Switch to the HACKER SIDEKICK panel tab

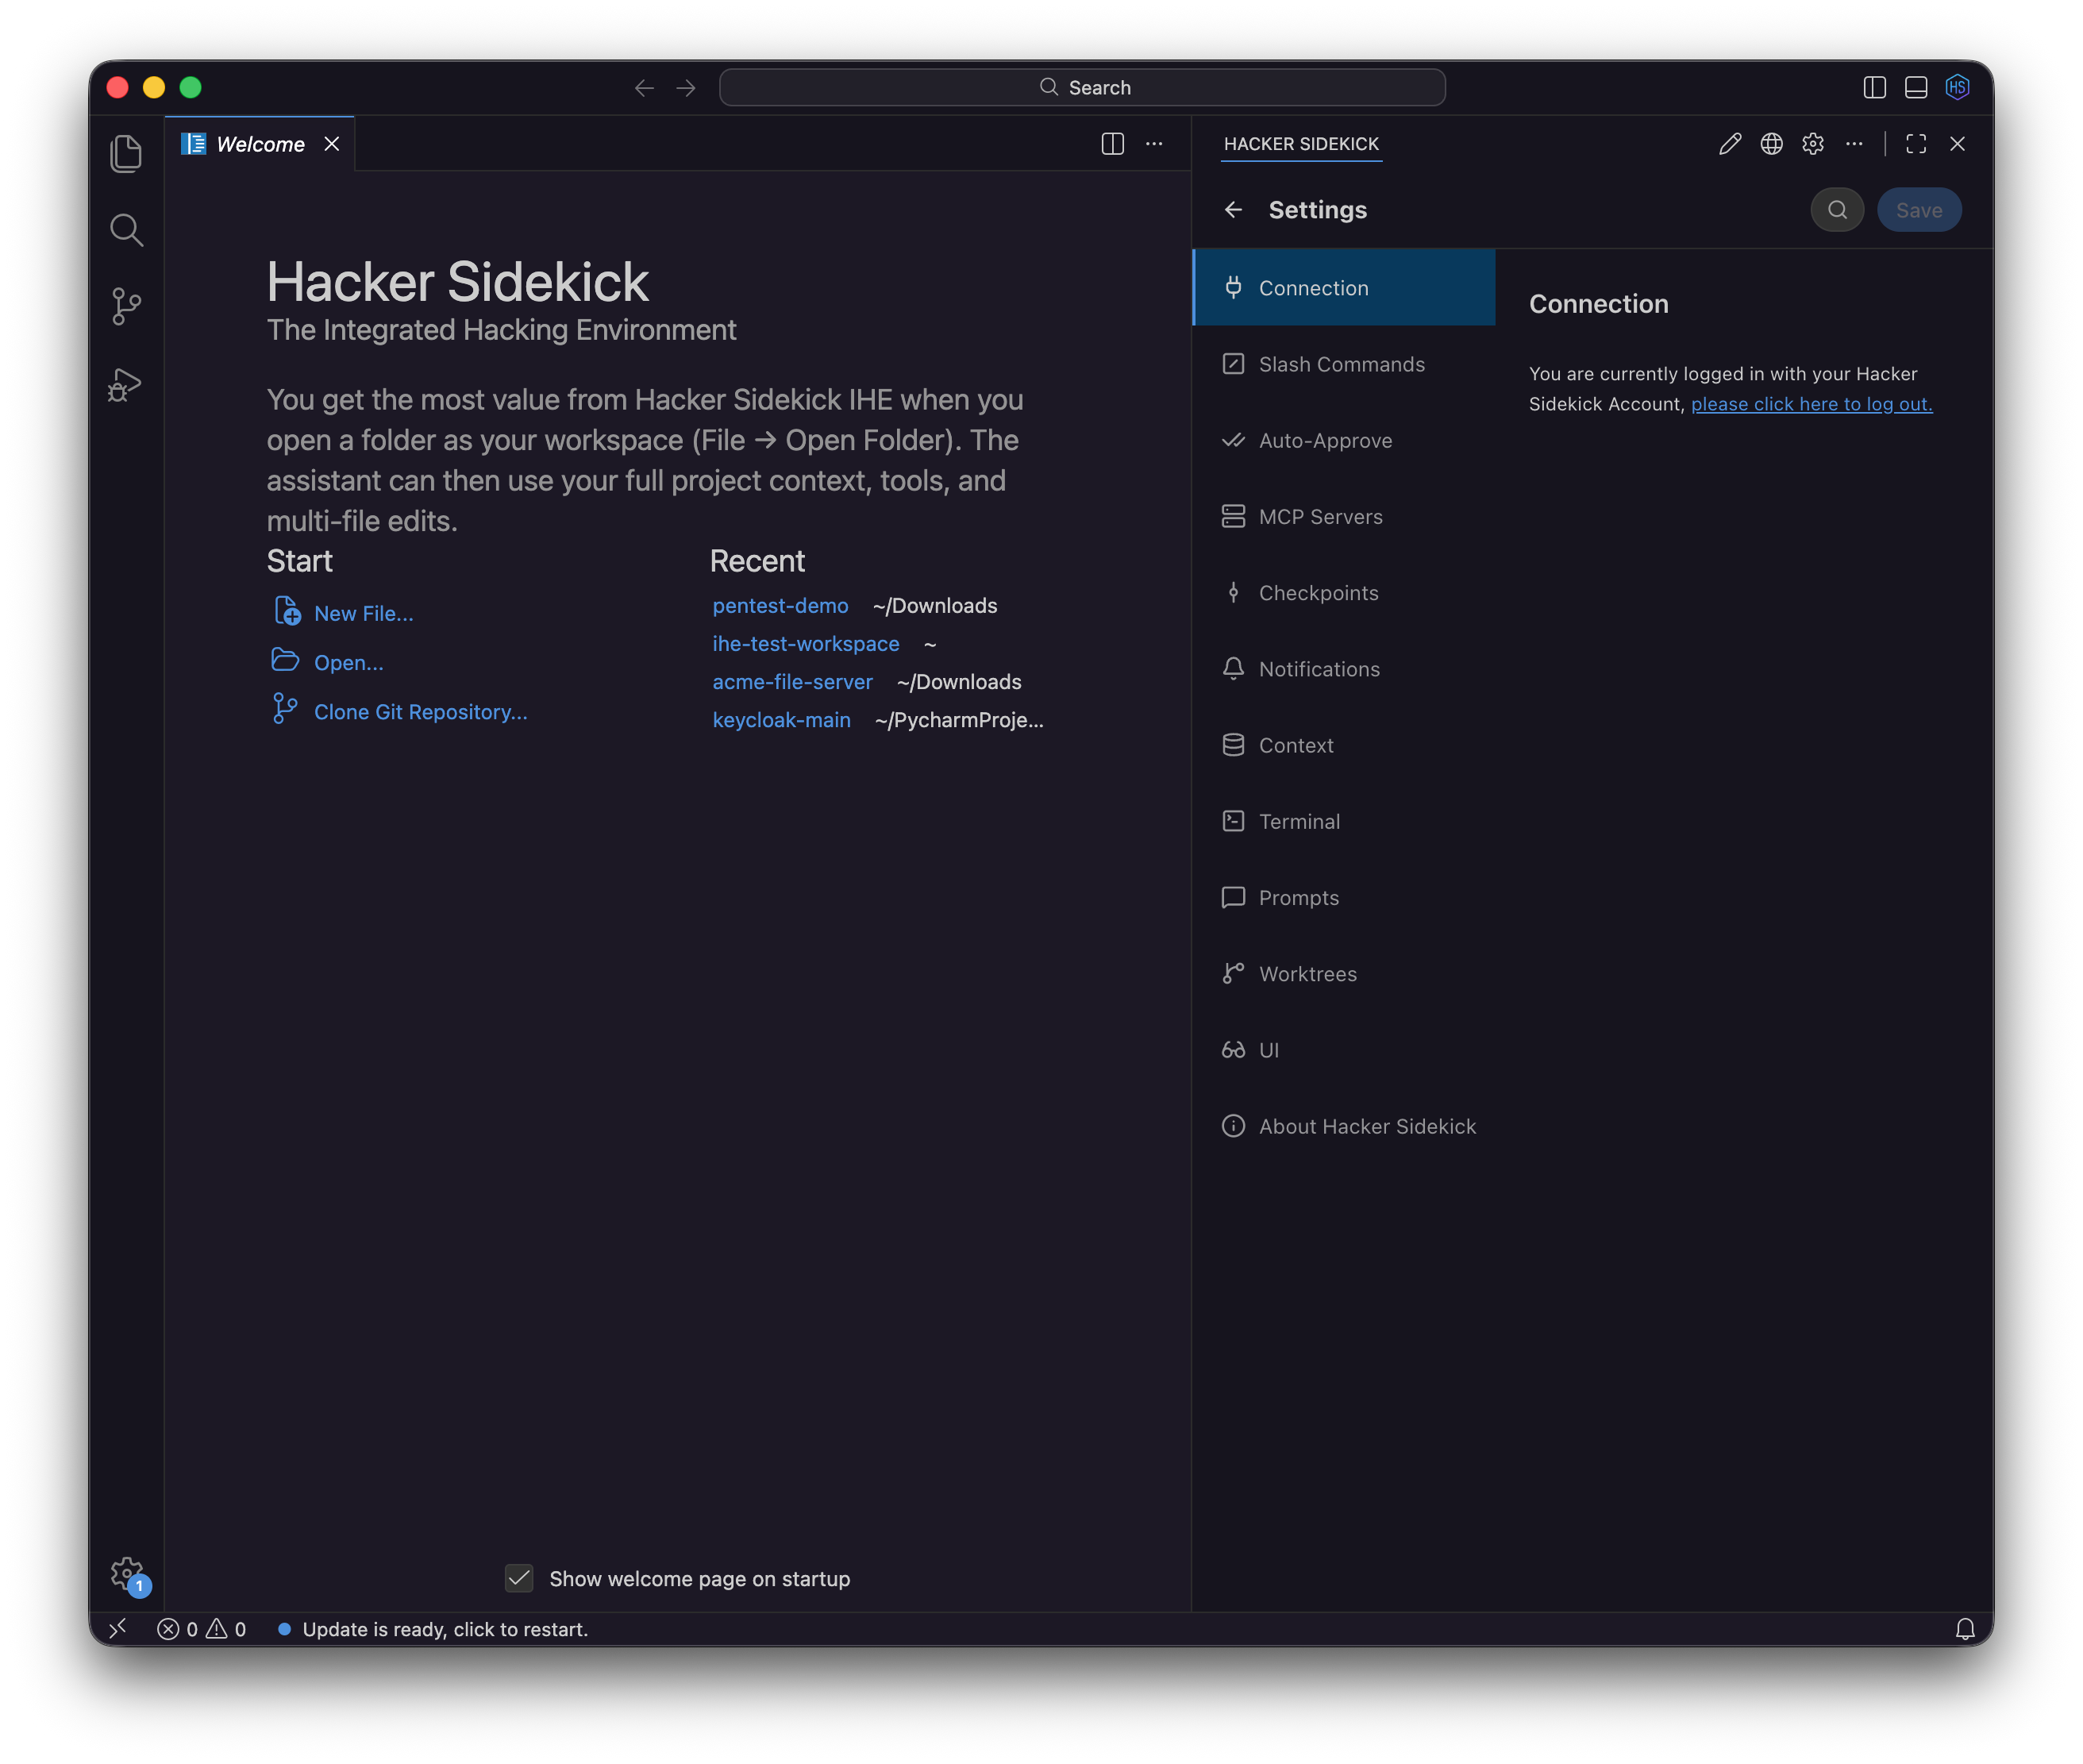(1301, 144)
